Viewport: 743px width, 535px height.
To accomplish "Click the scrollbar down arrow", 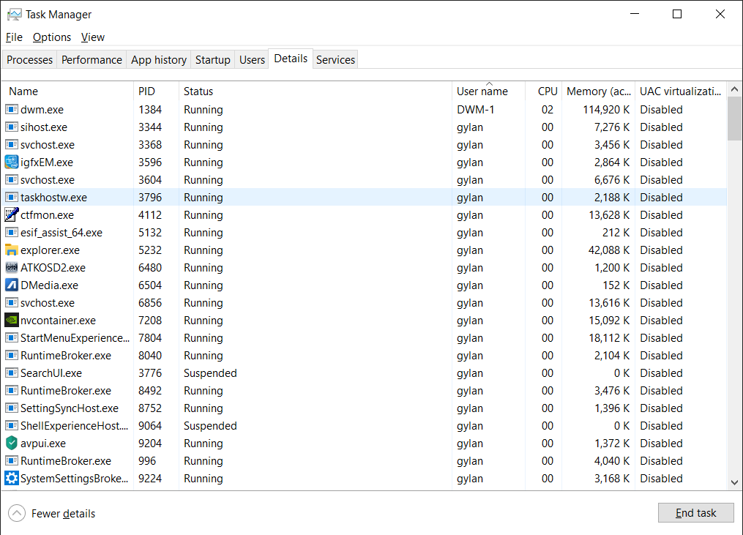I will 734,482.
